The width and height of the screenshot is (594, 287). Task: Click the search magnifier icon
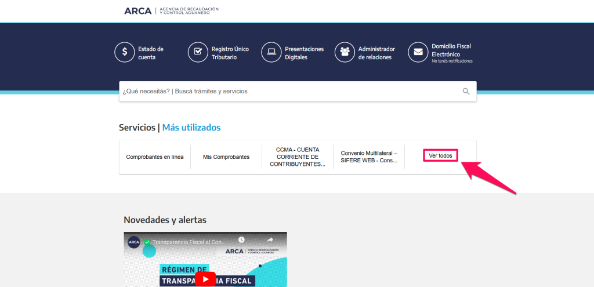click(x=466, y=91)
